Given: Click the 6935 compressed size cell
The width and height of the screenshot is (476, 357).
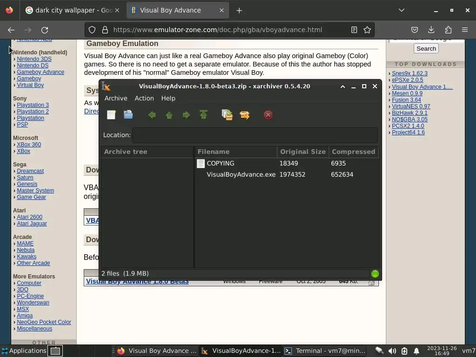Looking at the screenshot, I should point(338,163).
